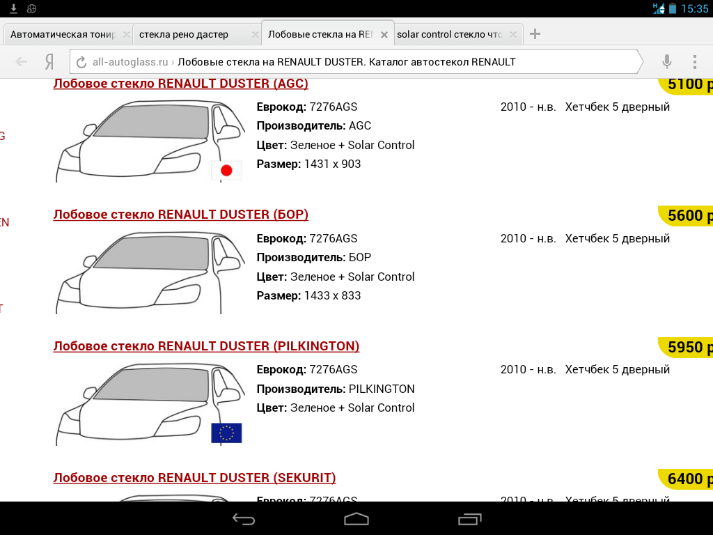The height and width of the screenshot is (535, 713).
Task: Select the text 'Производитель: AGC'
Action: pos(314,125)
